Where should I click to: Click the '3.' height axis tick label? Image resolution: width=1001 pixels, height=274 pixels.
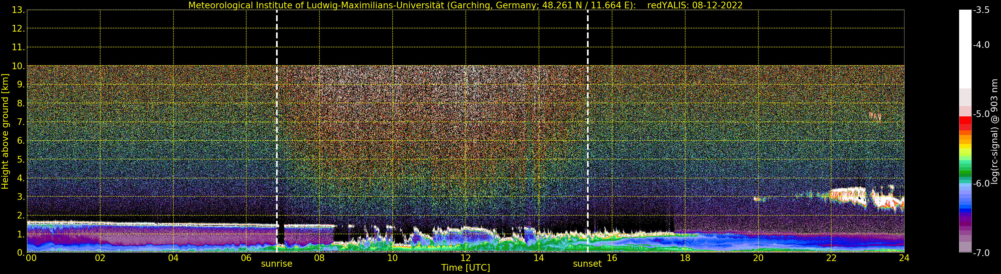21,197
